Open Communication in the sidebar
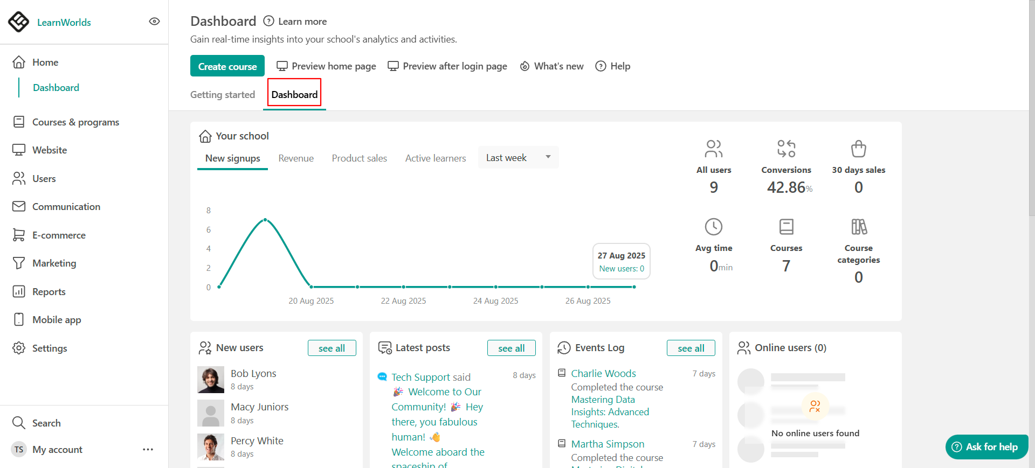Image resolution: width=1035 pixels, height=468 pixels. 66,207
